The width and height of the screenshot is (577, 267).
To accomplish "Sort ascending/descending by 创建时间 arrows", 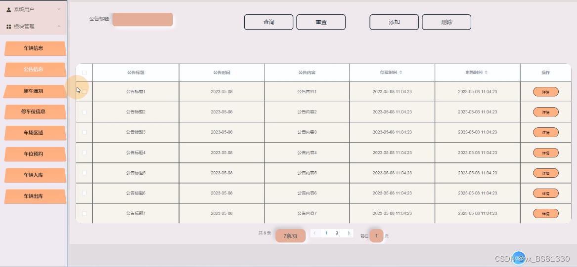I will [400, 73].
